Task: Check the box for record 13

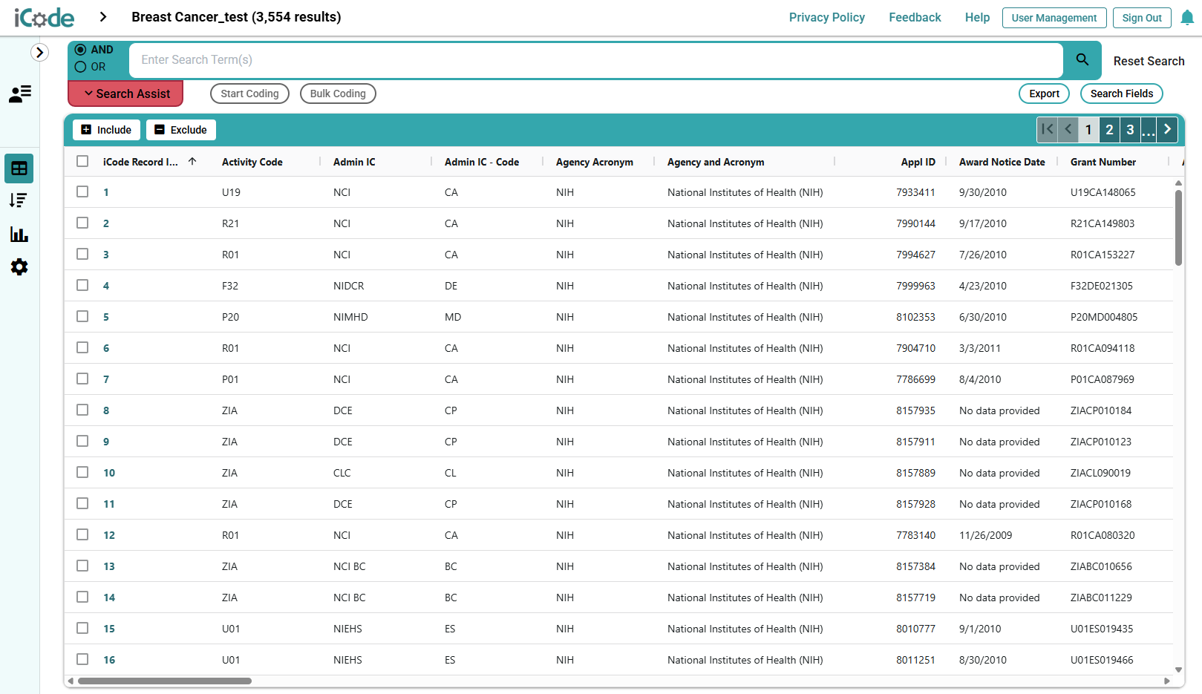Action: pos(82,566)
